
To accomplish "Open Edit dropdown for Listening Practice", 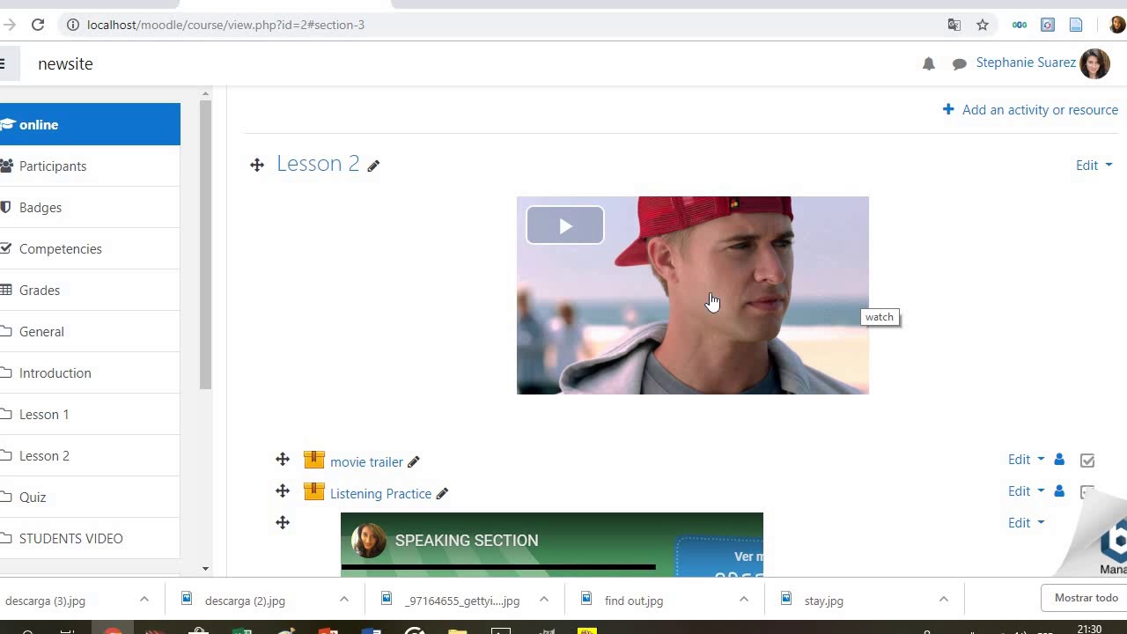I will coord(1027,491).
